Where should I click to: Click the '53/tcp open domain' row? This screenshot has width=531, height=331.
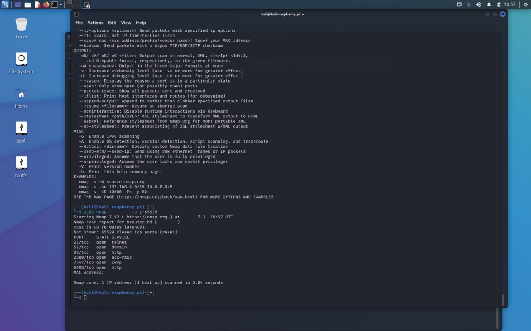pos(100,247)
